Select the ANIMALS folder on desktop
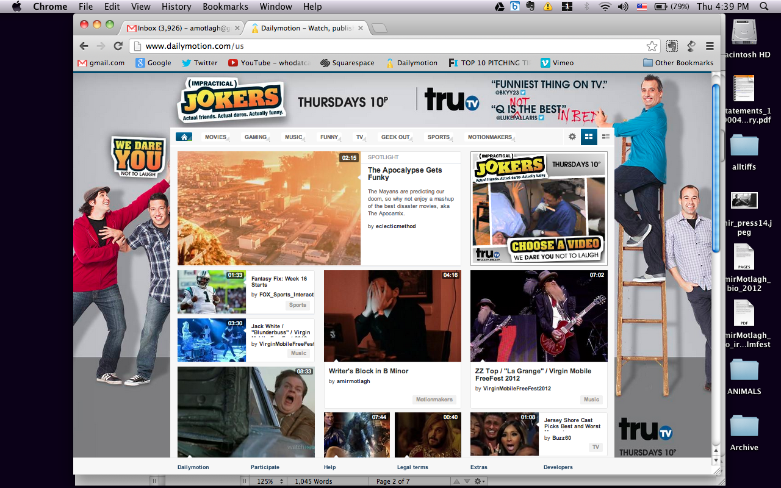781x488 pixels. (x=744, y=377)
